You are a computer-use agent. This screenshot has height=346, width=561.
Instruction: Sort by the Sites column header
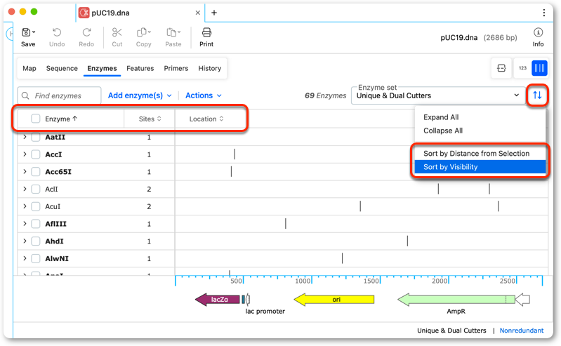pos(150,119)
